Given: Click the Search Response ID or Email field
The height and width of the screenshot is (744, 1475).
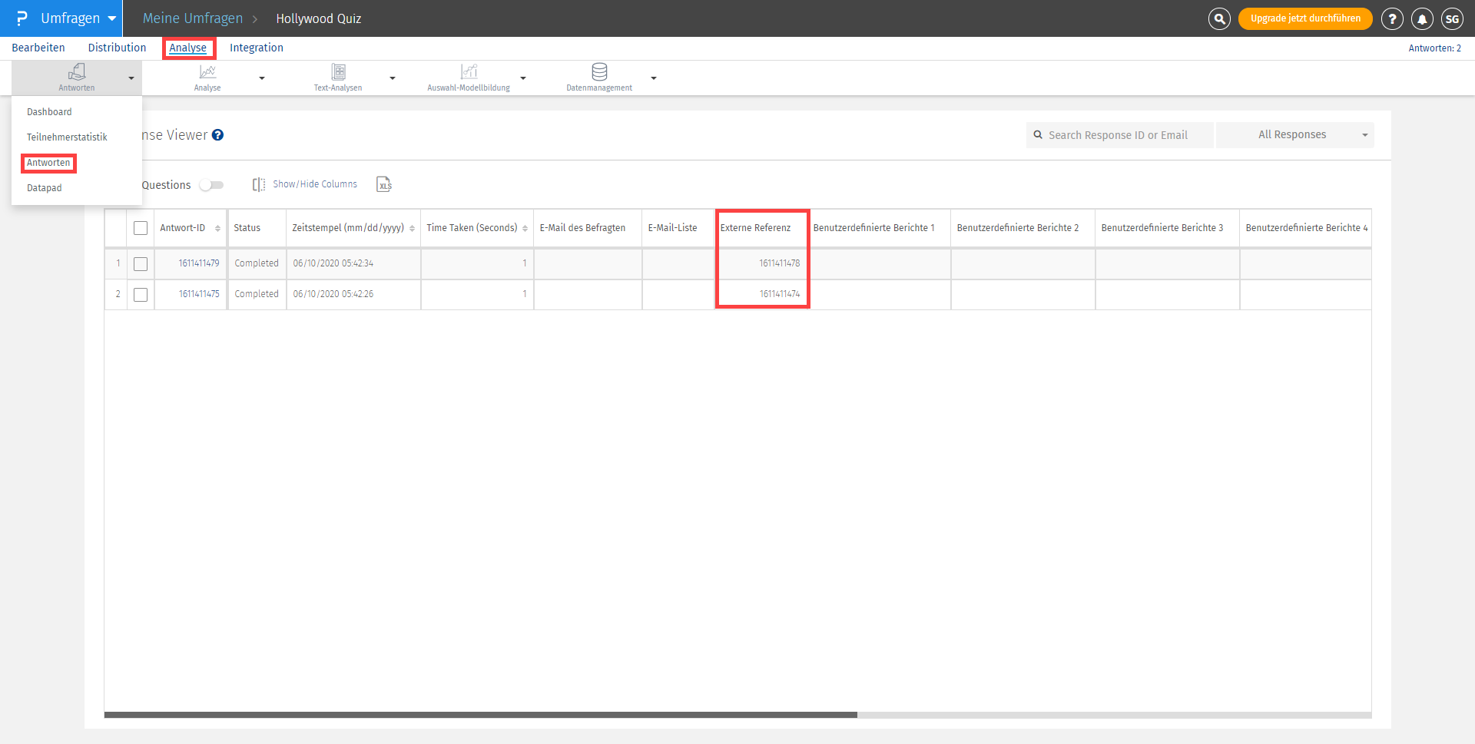Looking at the screenshot, I should (1119, 134).
